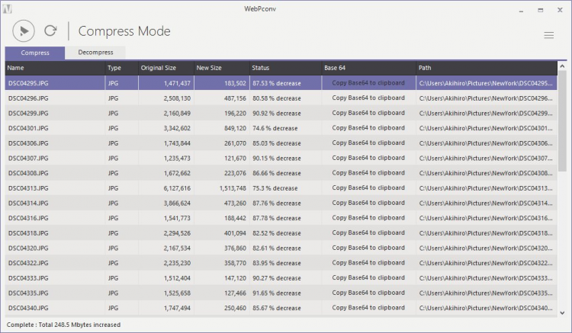
Task: Select the DSC04306.JPG row
Action: [53, 142]
